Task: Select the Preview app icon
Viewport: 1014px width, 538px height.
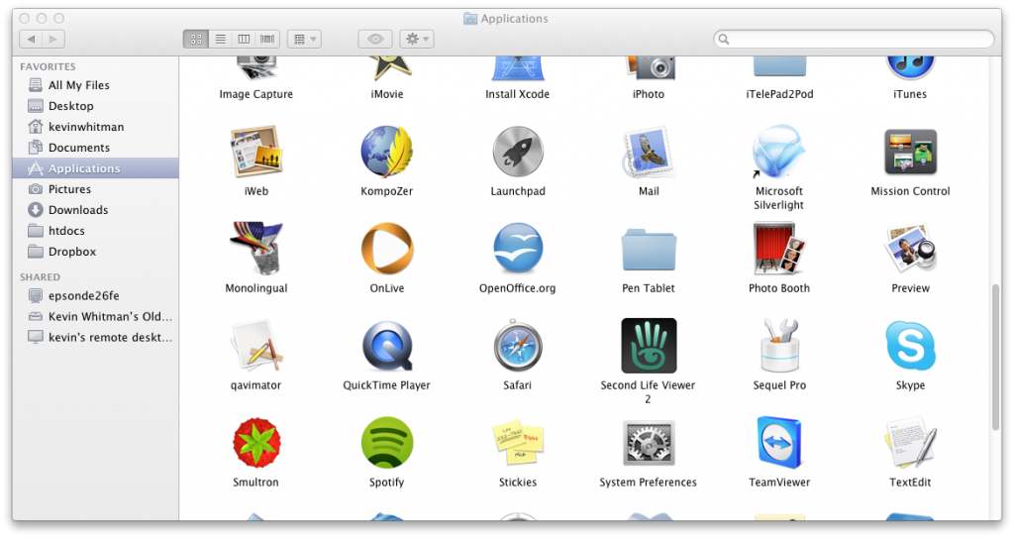Action: coord(910,249)
